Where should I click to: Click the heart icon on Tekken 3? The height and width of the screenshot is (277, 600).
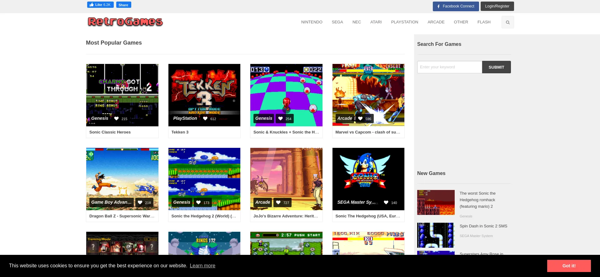pyautogui.click(x=205, y=119)
